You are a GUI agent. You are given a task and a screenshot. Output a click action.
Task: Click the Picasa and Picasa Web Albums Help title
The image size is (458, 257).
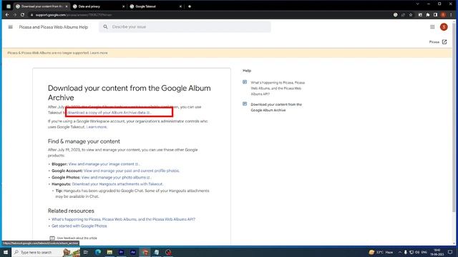tap(54, 27)
